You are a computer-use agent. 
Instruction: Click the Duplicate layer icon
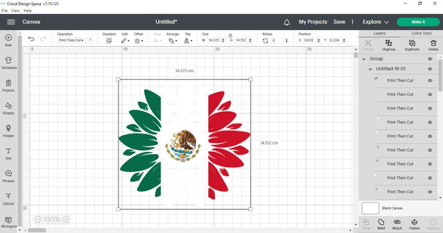click(412, 44)
